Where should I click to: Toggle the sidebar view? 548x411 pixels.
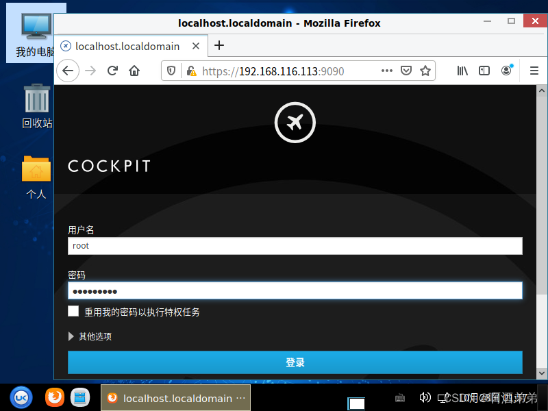coord(484,71)
